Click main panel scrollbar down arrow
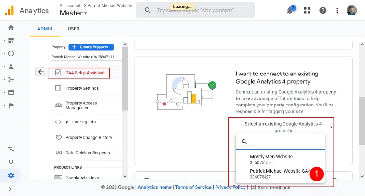 (362, 176)
